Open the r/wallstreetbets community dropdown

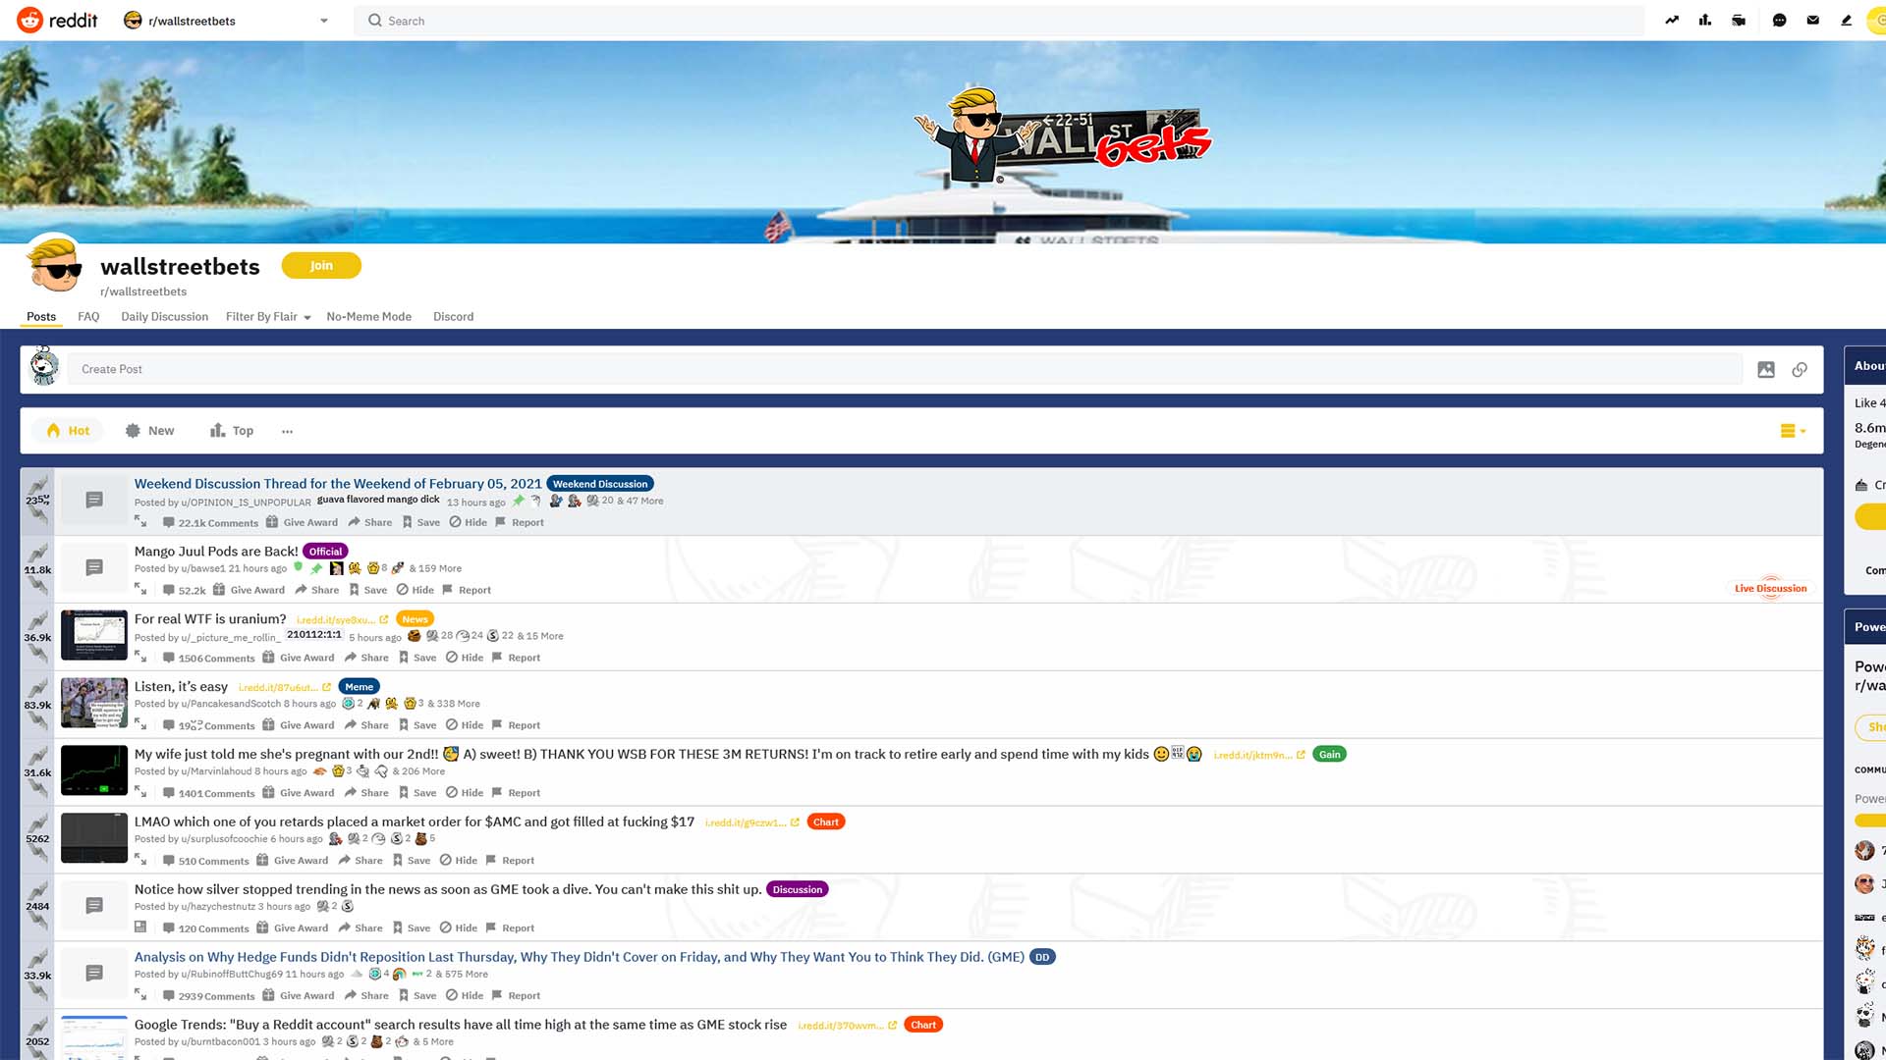[x=226, y=21]
